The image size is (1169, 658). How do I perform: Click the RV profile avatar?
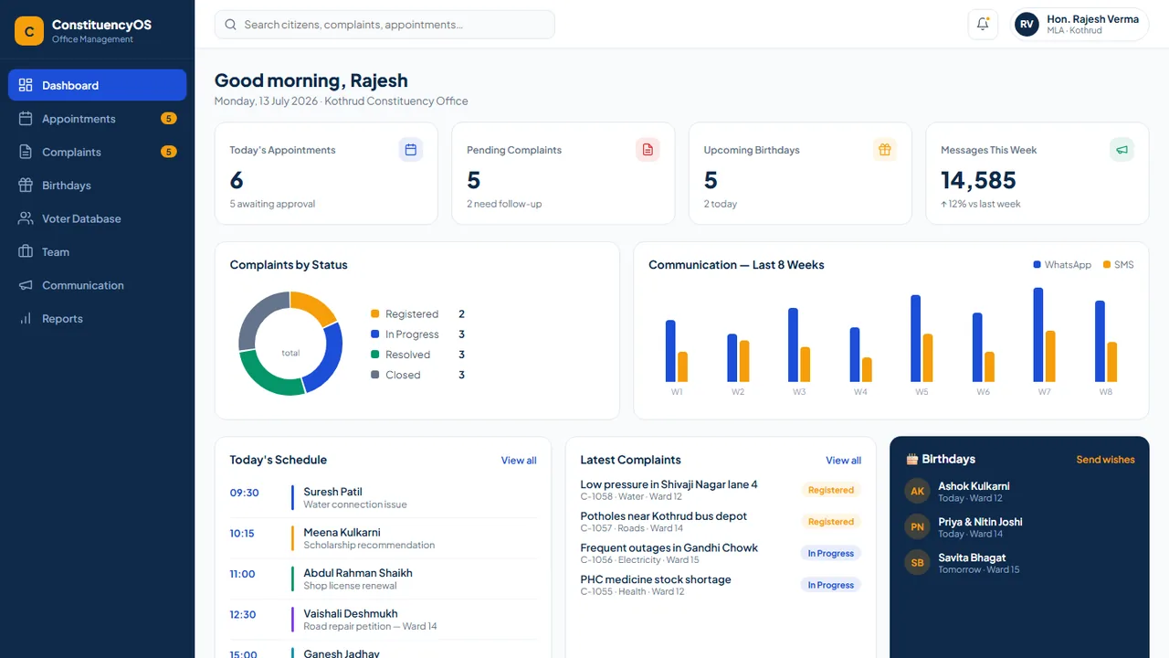point(1027,25)
